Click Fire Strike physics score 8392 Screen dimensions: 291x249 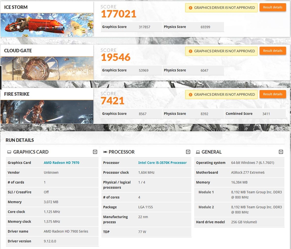204,114
